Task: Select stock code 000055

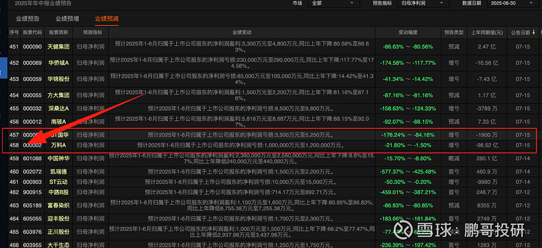Action: [x=33, y=95]
